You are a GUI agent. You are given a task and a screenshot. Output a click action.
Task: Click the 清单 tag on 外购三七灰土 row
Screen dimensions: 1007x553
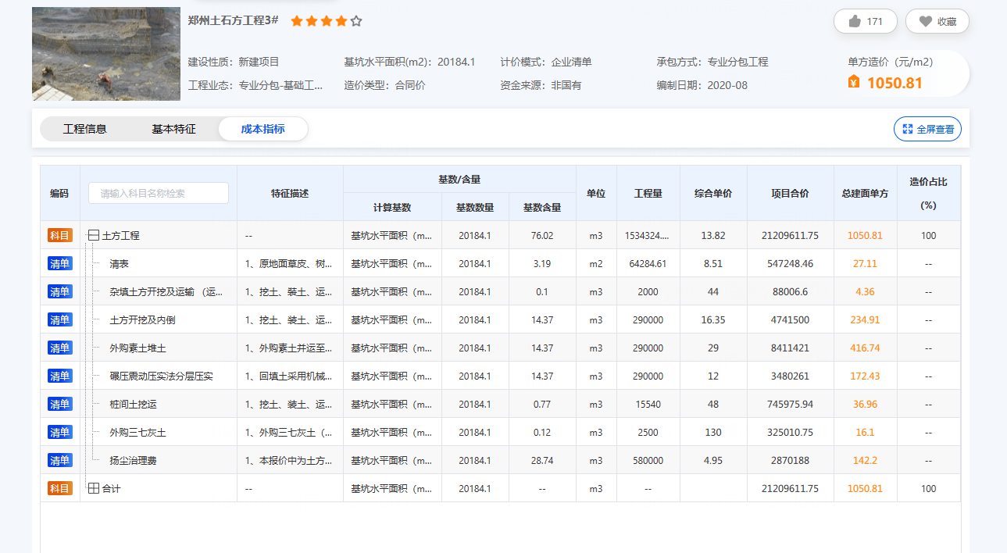[x=60, y=432]
